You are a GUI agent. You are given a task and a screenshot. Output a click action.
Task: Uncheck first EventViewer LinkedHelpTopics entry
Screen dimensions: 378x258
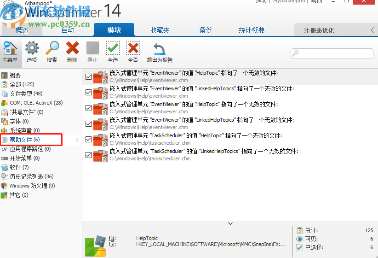[88, 93]
